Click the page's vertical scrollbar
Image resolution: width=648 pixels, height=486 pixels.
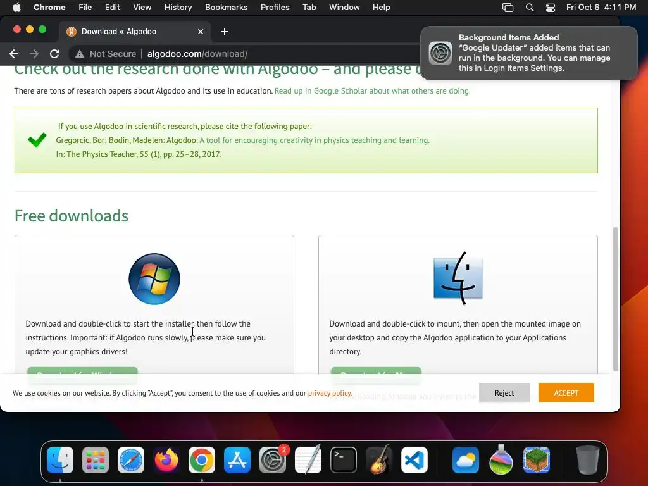pyautogui.click(x=615, y=299)
